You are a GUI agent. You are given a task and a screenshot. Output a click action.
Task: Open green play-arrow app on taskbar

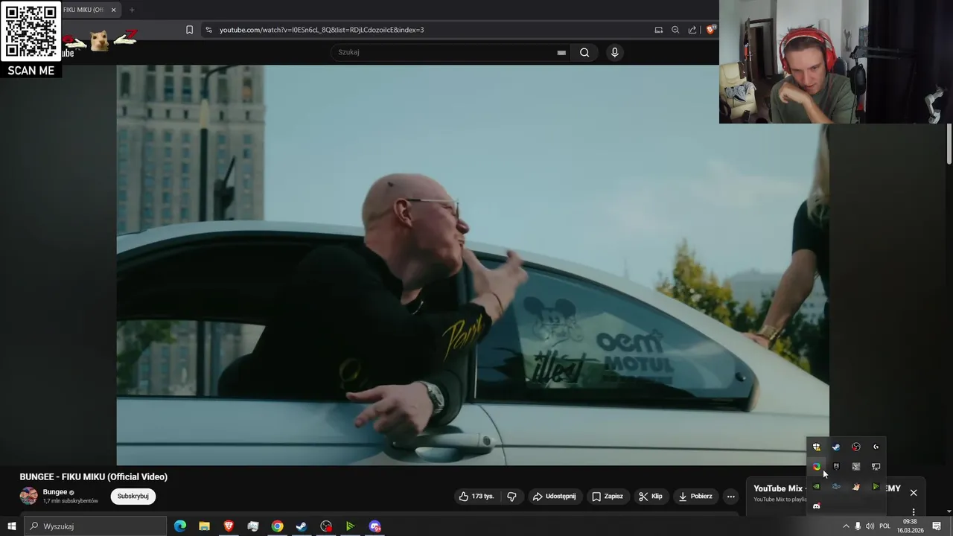tap(350, 526)
